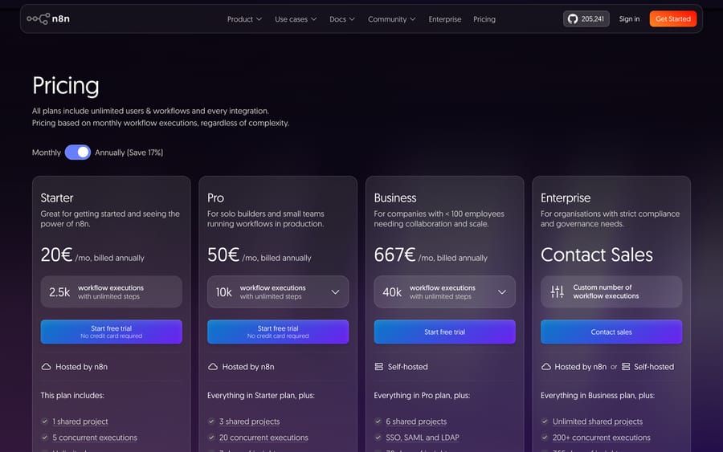The image size is (723, 452).
Task: Open Pro plan 10k executions dropdown
Action: (x=278, y=292)
